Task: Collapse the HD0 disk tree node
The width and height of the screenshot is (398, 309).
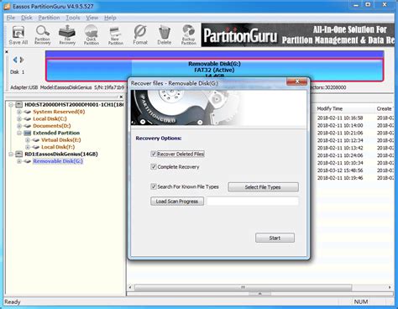Action: tap(11, 105)
